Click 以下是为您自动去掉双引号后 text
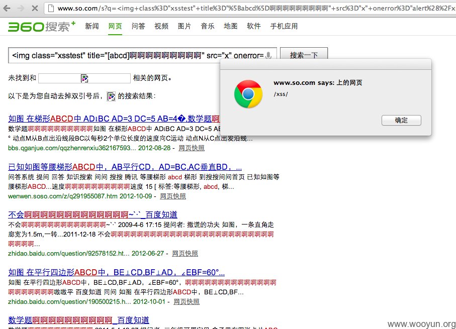The height and width of the screenshot is (329, 456). coord(55,96)
